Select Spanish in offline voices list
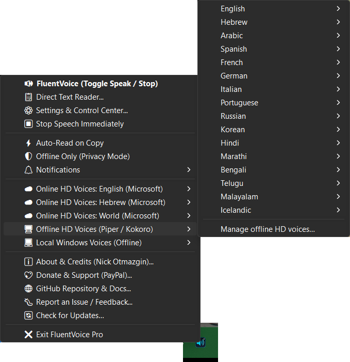The image size is (350, 362). click(274, 49)
